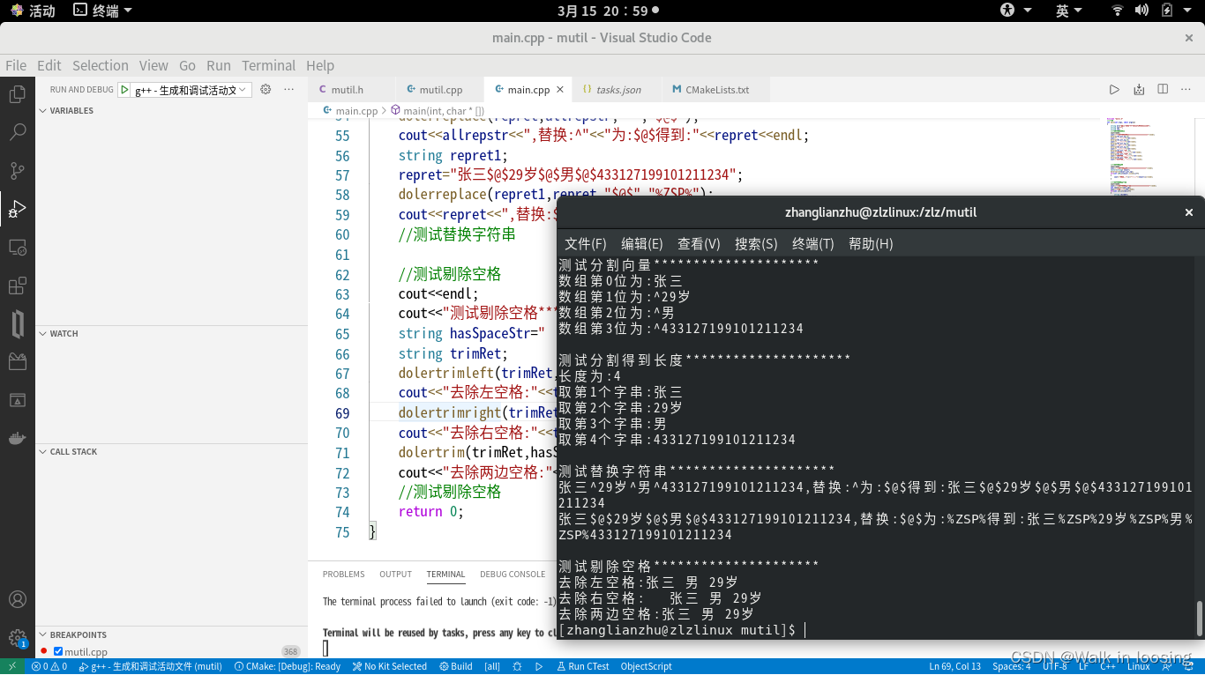Show the PROBLEMS panel tab
Image resolution: width=1205 pixels, height=675 pixels.
coord(344,575)
